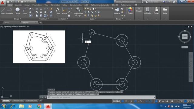
Task: Click the ViewCube SUPERIOR face
Action: (185, 37)
